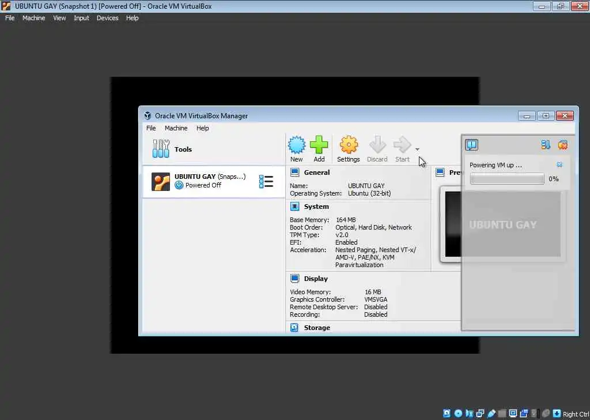Click the General section icon

[x=294, y=172]
